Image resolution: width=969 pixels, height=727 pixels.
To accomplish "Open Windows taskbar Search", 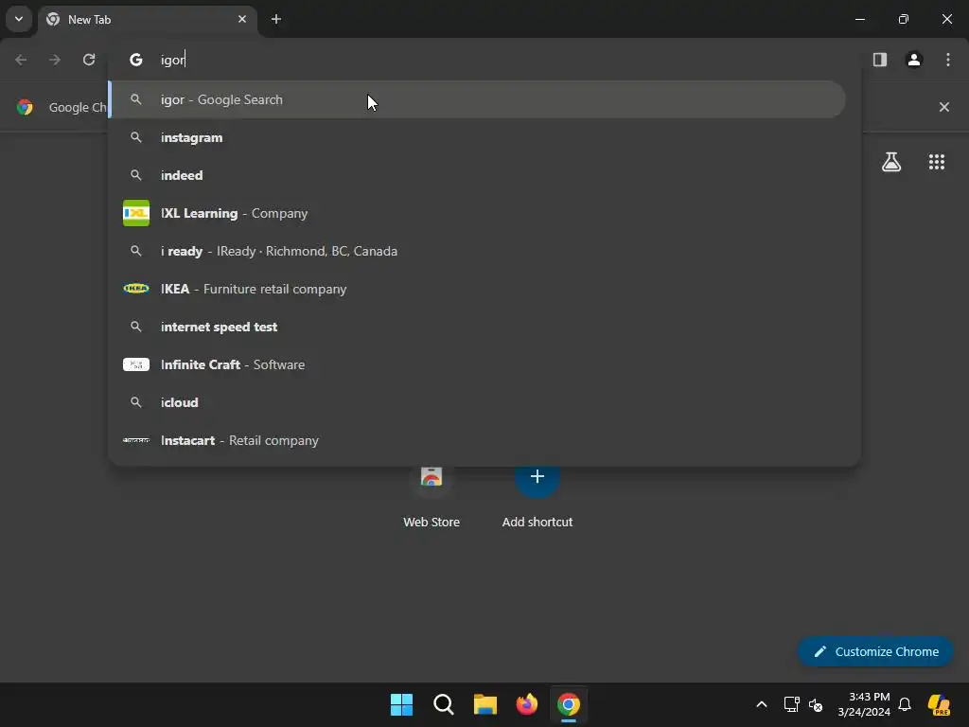I will 444,704.
